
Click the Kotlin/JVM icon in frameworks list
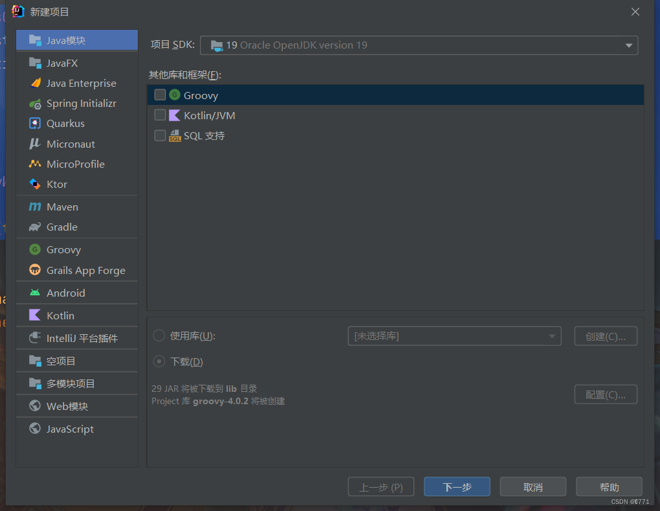coord(175,115)
